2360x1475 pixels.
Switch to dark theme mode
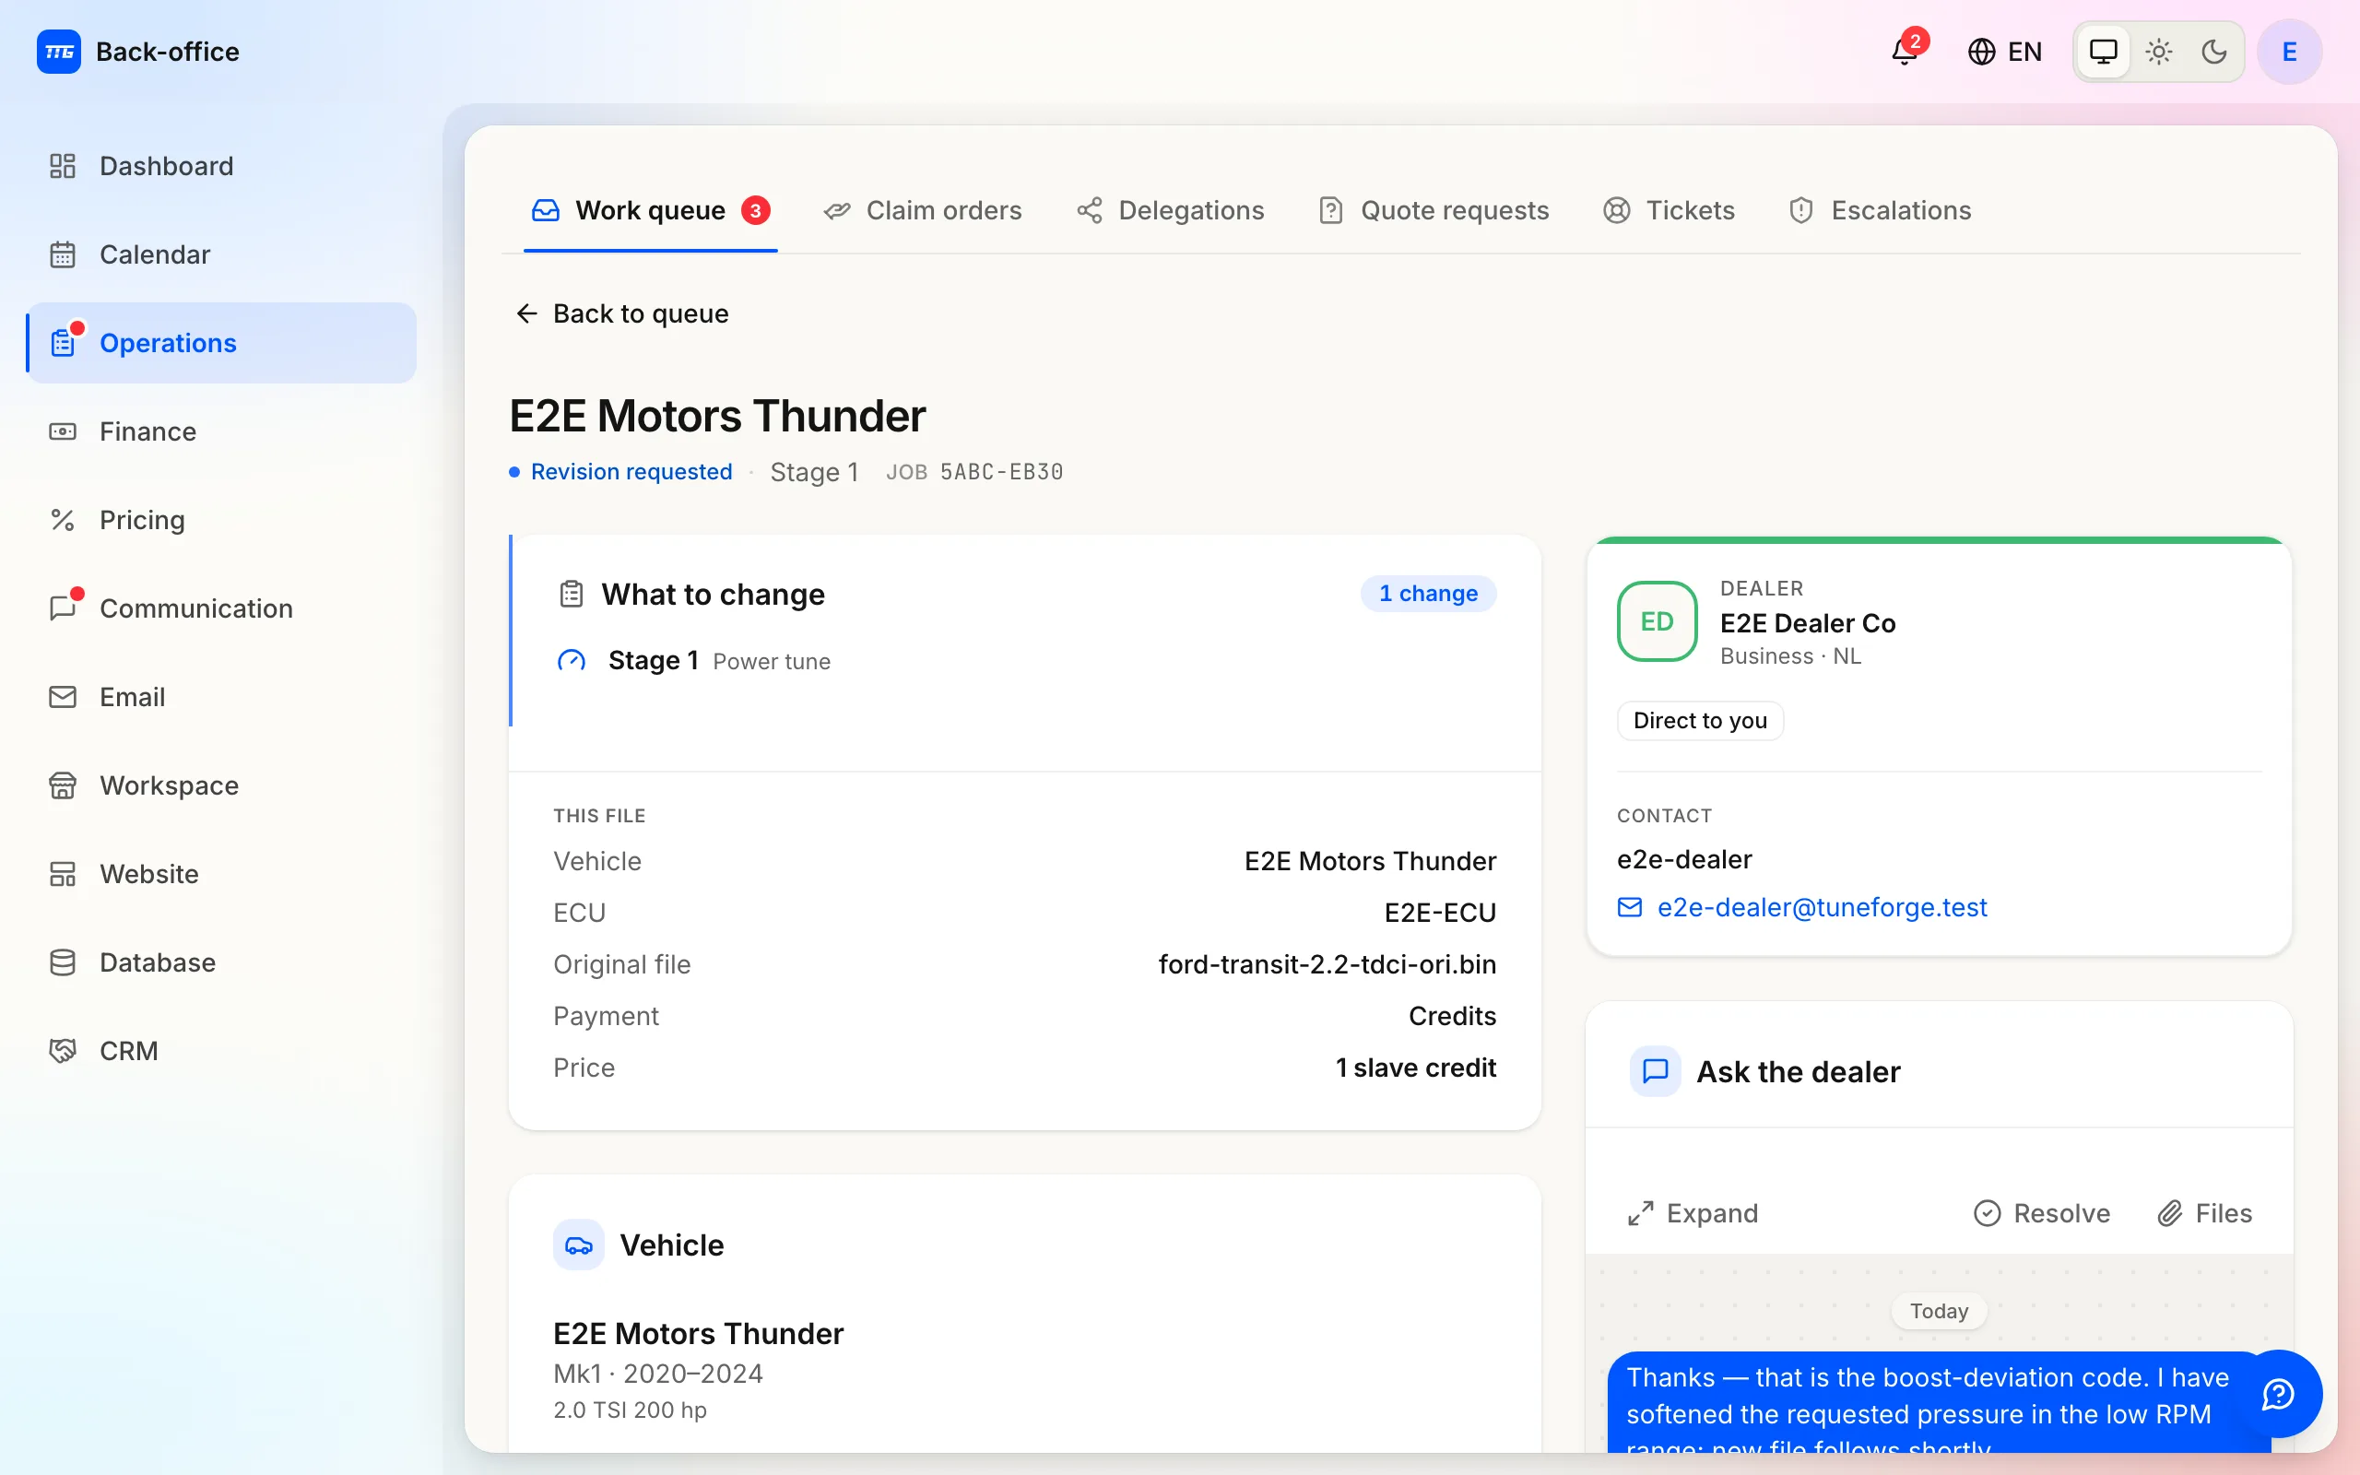point(2214,52)
